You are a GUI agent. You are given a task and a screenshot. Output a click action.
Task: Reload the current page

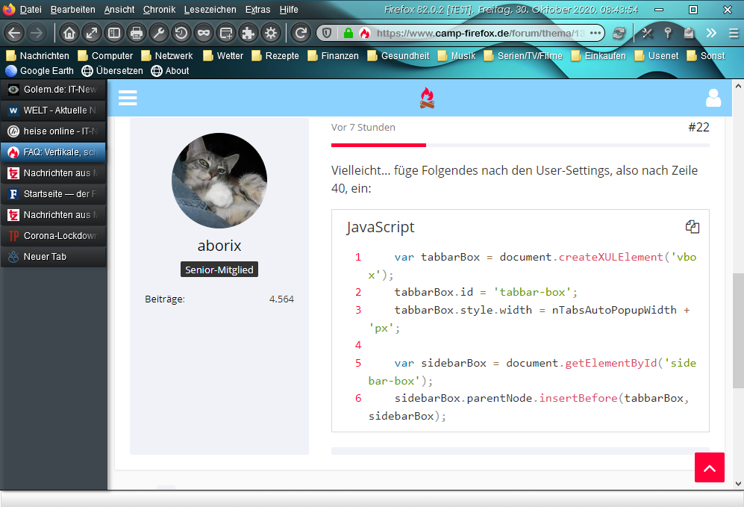pos(300,33)
